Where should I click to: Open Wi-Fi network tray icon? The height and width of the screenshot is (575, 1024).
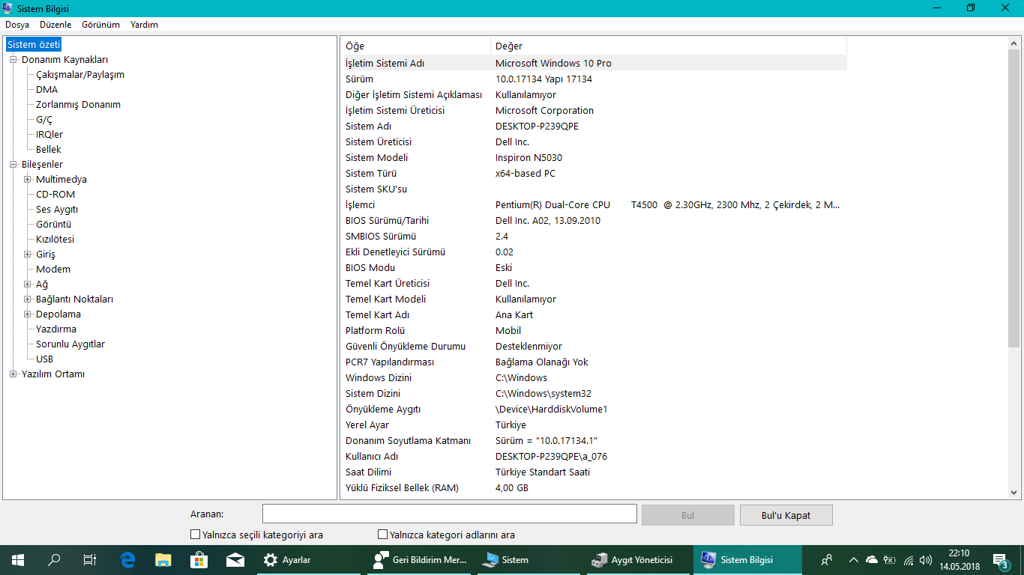pos(908,559)
